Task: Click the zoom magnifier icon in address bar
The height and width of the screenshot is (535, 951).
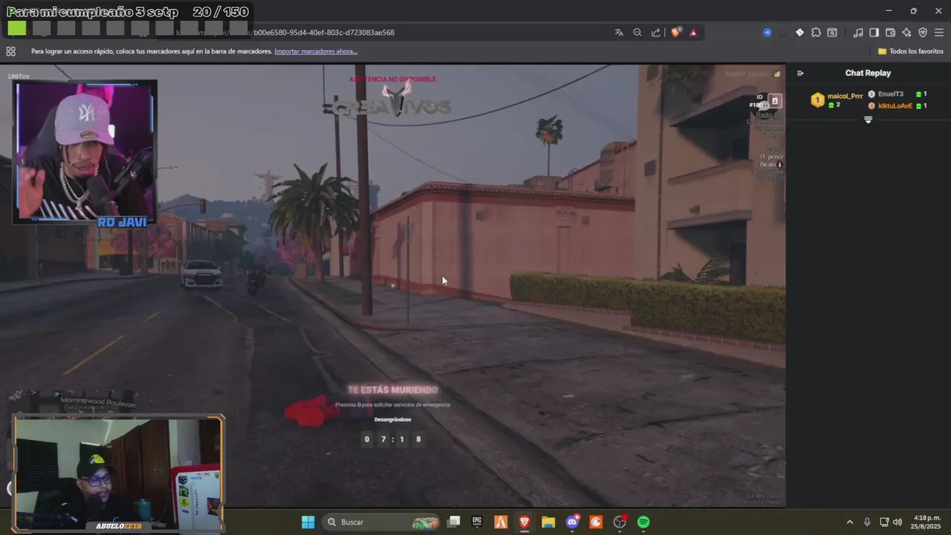Action: [x=637, y=33]
